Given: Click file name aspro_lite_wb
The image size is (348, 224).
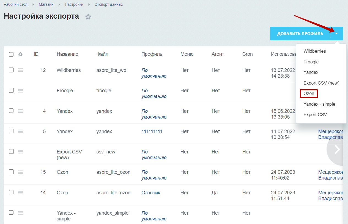Looking at the screenshot, I should [x=111, y=70].
